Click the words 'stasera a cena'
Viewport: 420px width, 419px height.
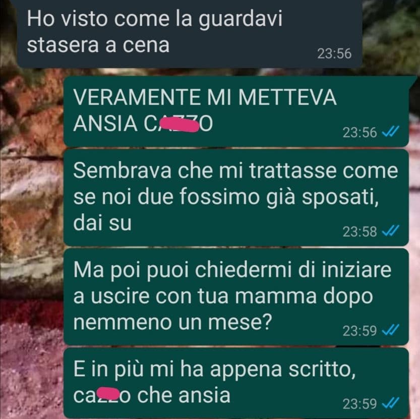click(98, 45)
